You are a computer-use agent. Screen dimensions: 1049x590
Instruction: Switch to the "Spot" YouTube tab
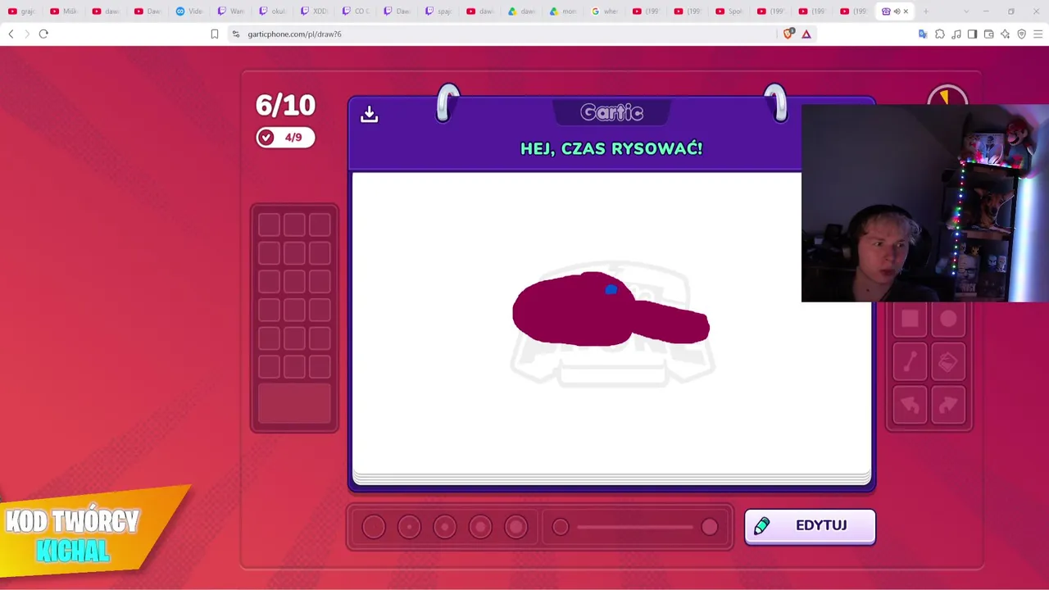pyautogui.click(x=729, y=11)
